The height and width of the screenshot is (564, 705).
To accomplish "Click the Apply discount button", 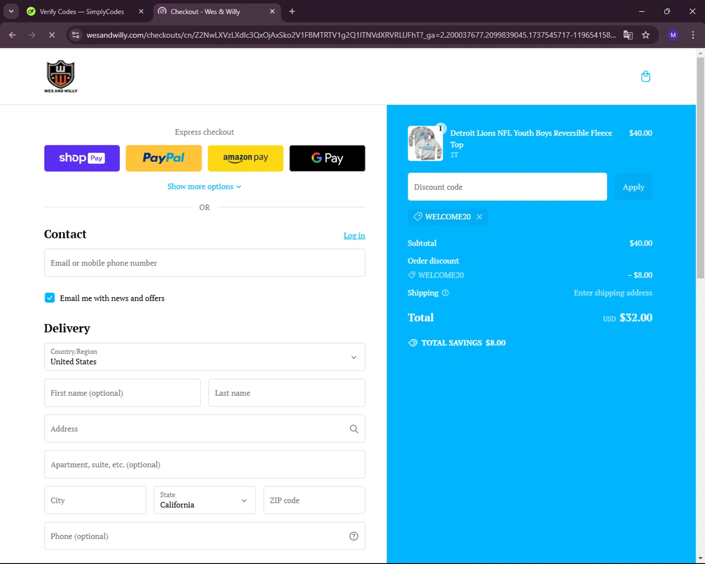I will [x=634, y=187].
